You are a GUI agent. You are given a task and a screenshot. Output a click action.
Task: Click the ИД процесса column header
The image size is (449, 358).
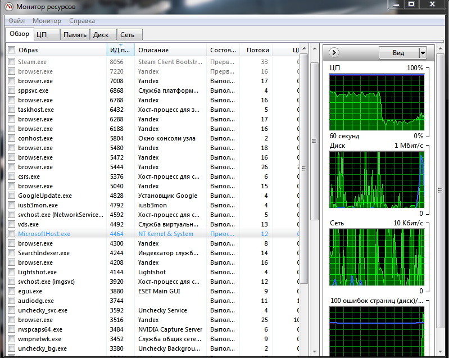[x=120, y=50]
